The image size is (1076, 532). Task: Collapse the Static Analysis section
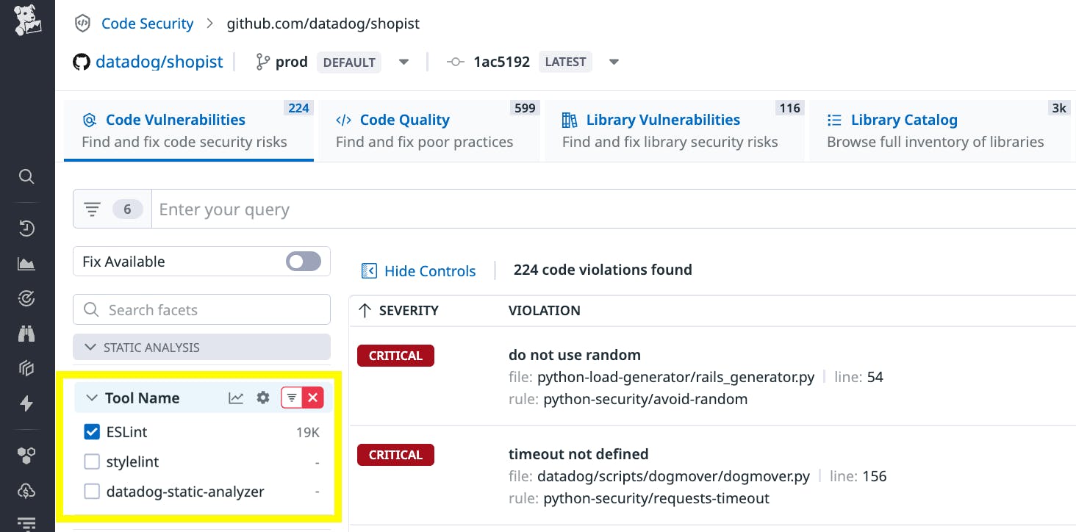click(x=91, y=347)
